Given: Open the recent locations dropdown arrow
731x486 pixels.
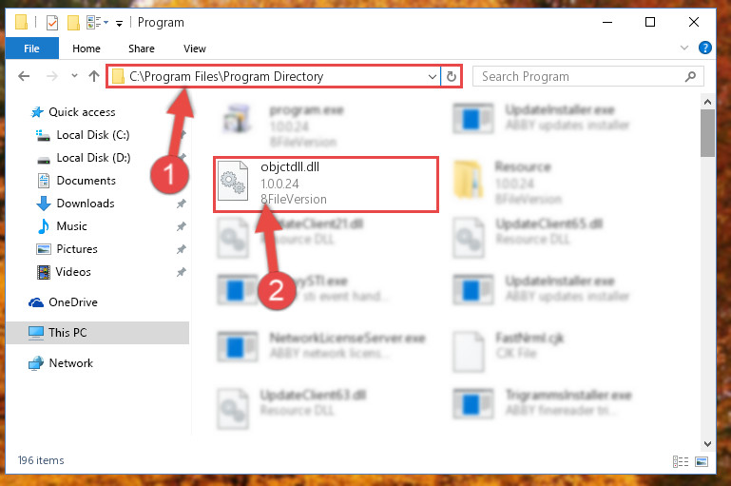Looking at the screenshot, I should [74, 76].
